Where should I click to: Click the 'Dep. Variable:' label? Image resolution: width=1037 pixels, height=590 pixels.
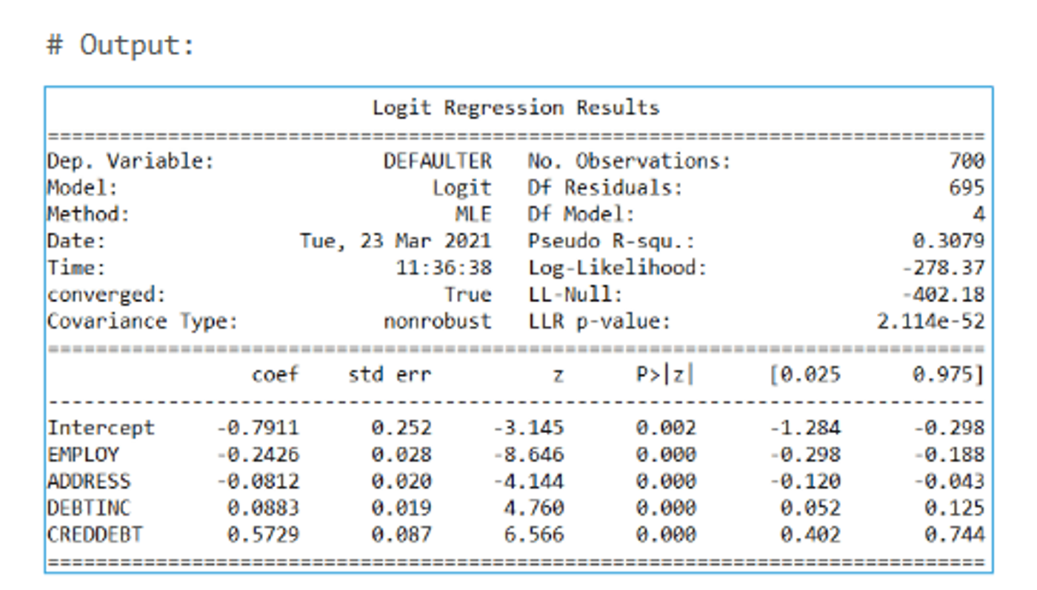click(130, 161)
